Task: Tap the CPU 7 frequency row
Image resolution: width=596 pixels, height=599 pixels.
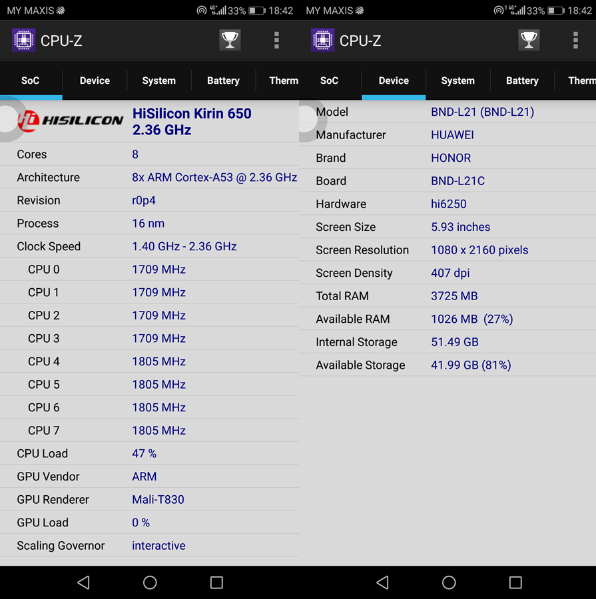Action: (x=149, y=430)
